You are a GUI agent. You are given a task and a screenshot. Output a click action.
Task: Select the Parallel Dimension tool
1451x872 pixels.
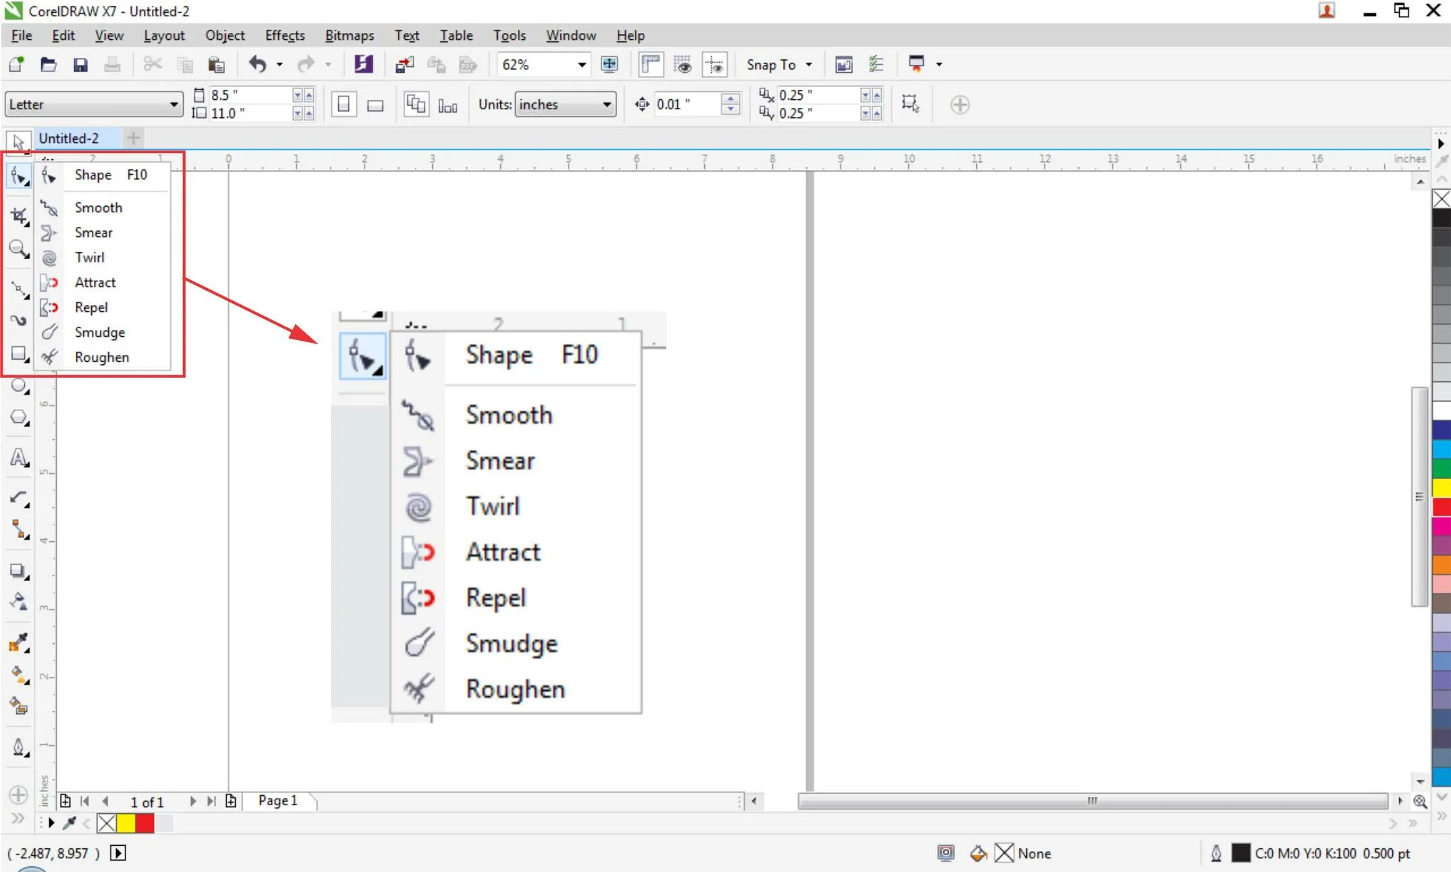point(18,498)
